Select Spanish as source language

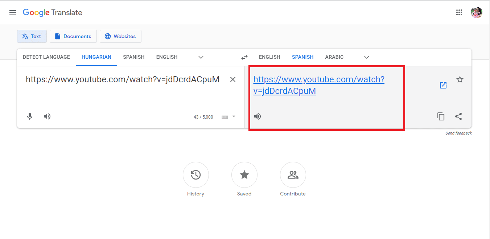click(x=134, y=57)
